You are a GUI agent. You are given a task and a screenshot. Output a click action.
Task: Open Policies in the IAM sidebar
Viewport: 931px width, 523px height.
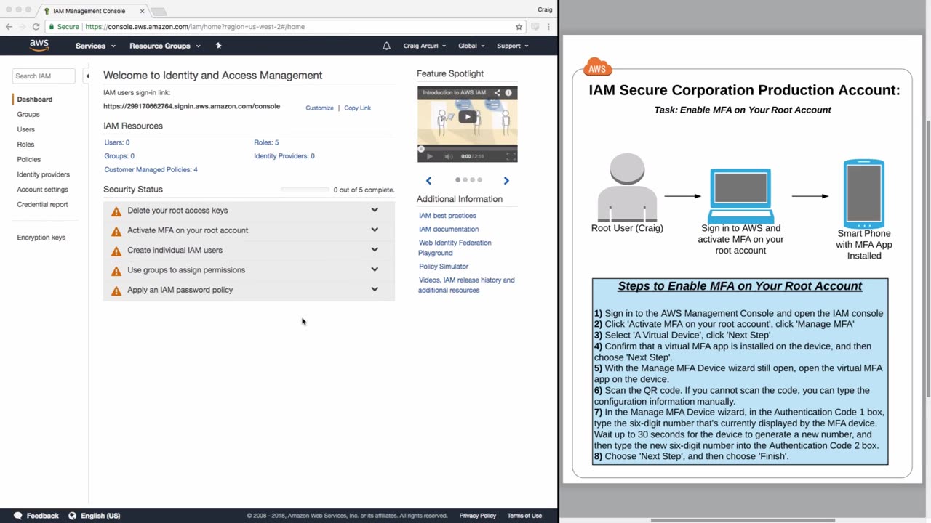[29, 159]
